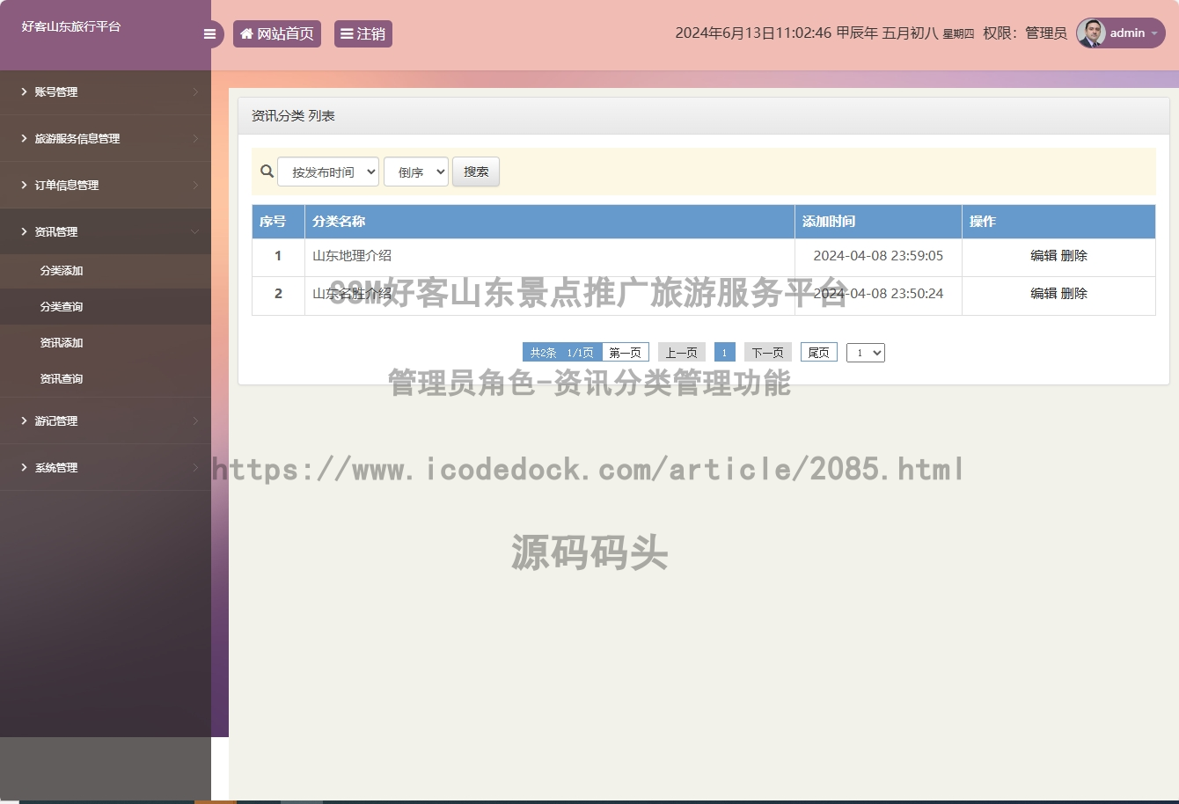Open the 按发布时间 sort field dropdown
Viewport: 1179px width, 804px height.
(328, 172)
